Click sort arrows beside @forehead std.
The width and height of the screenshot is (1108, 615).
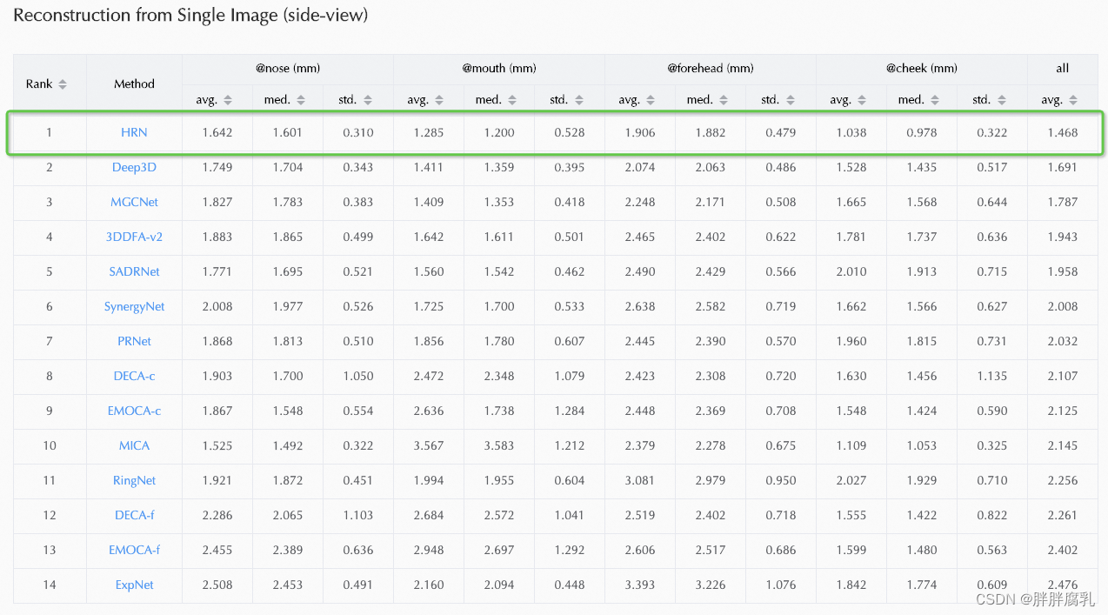pos(791,100)
